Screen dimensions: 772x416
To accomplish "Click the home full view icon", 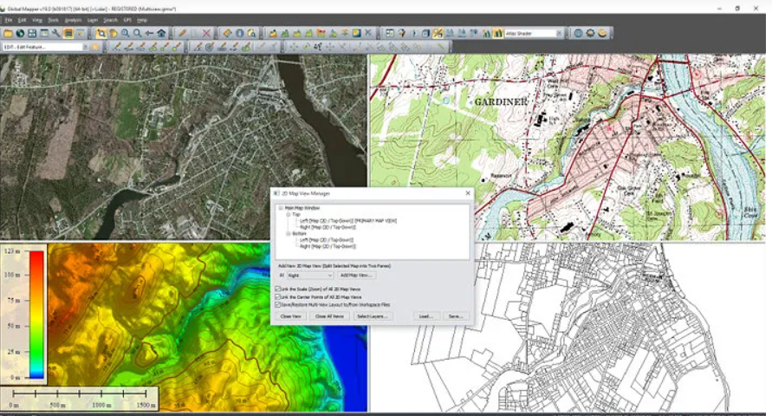I will click(x=161, y=34).
